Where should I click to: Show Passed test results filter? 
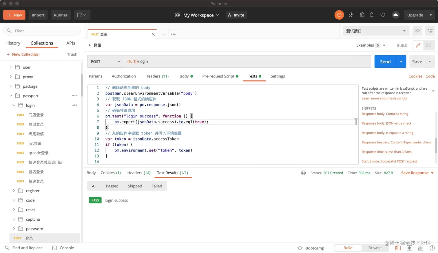tap(112, 186)
